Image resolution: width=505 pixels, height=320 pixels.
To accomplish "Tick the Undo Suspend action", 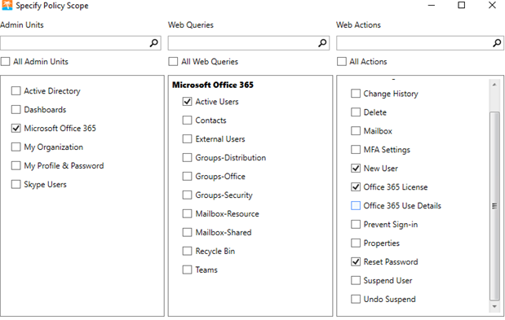I will 356,299.
